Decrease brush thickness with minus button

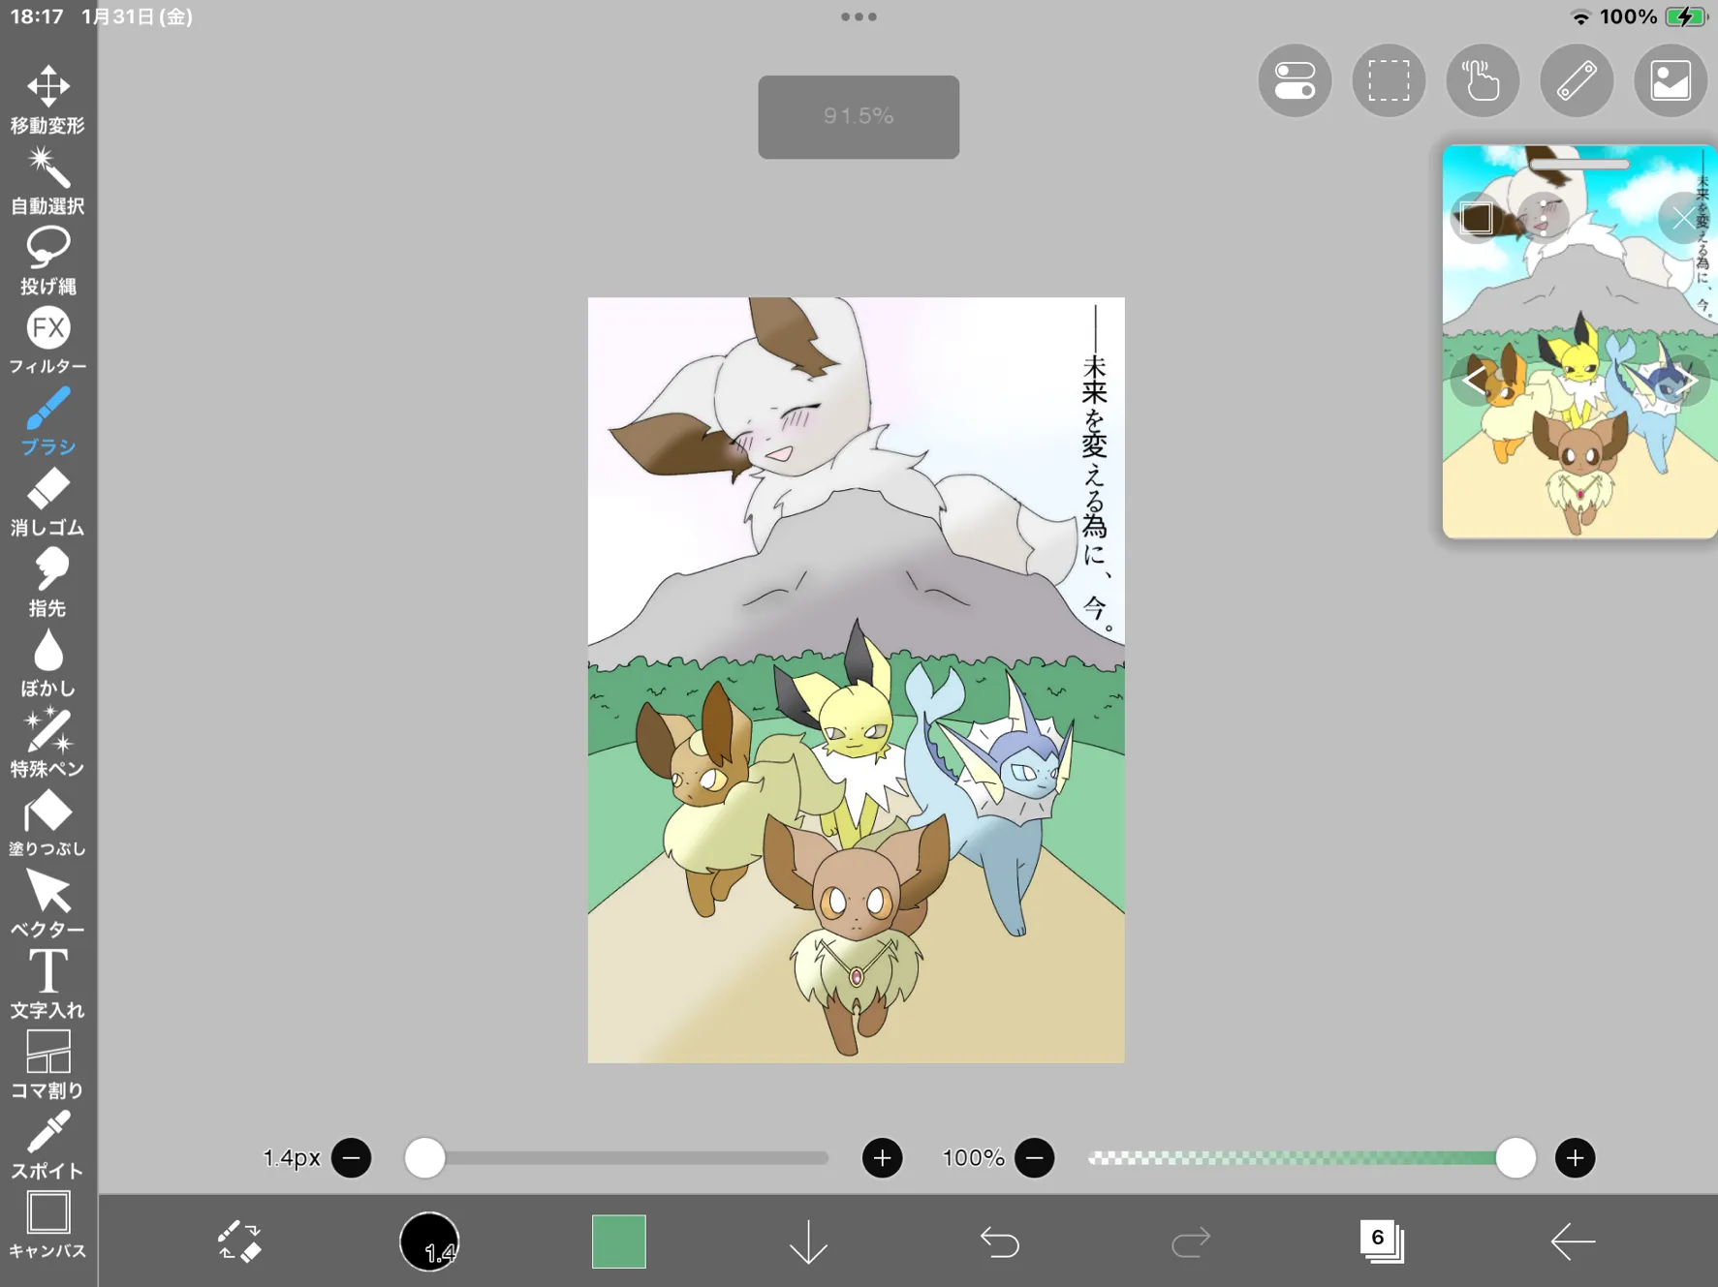tap(351, 1158)
